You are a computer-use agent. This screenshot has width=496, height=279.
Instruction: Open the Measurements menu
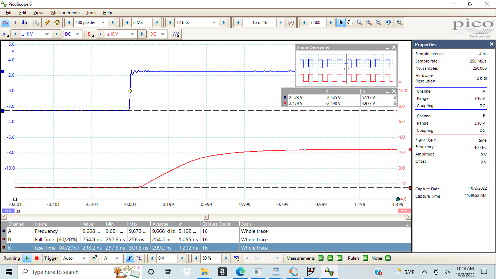click(65, 13)
